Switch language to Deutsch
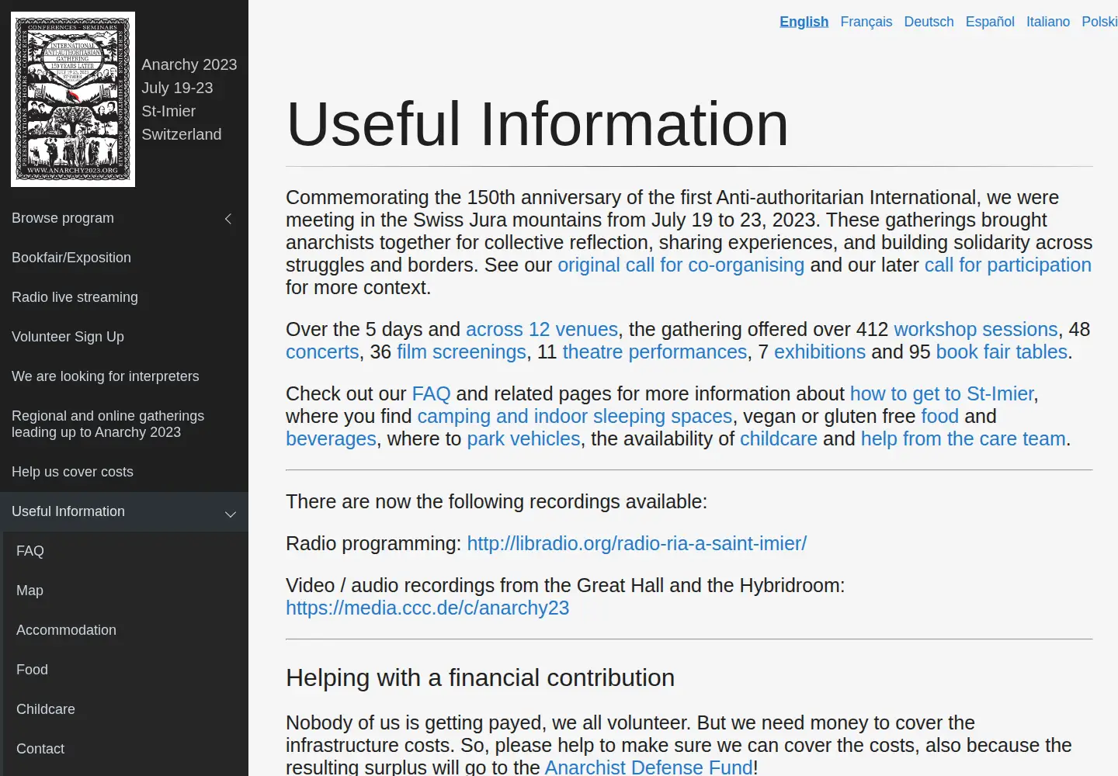The image size is (1118, 776). point(929,22)
